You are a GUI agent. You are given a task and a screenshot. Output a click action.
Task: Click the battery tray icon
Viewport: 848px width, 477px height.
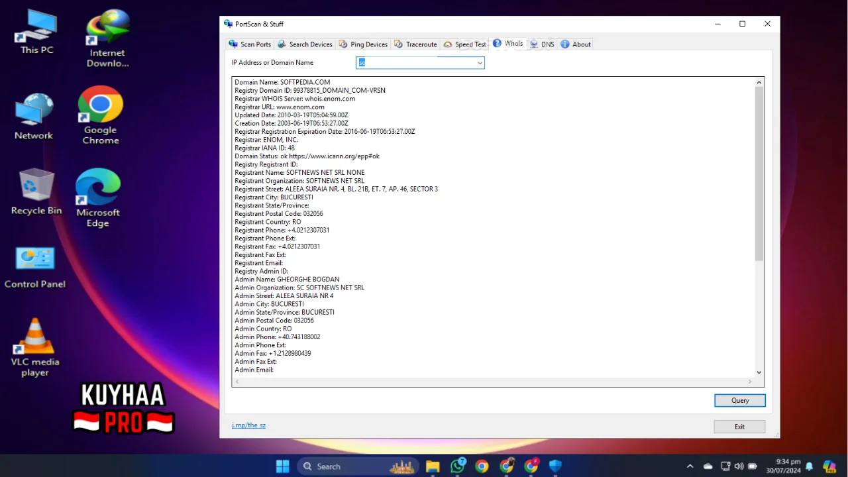click(x=754, y=466)
